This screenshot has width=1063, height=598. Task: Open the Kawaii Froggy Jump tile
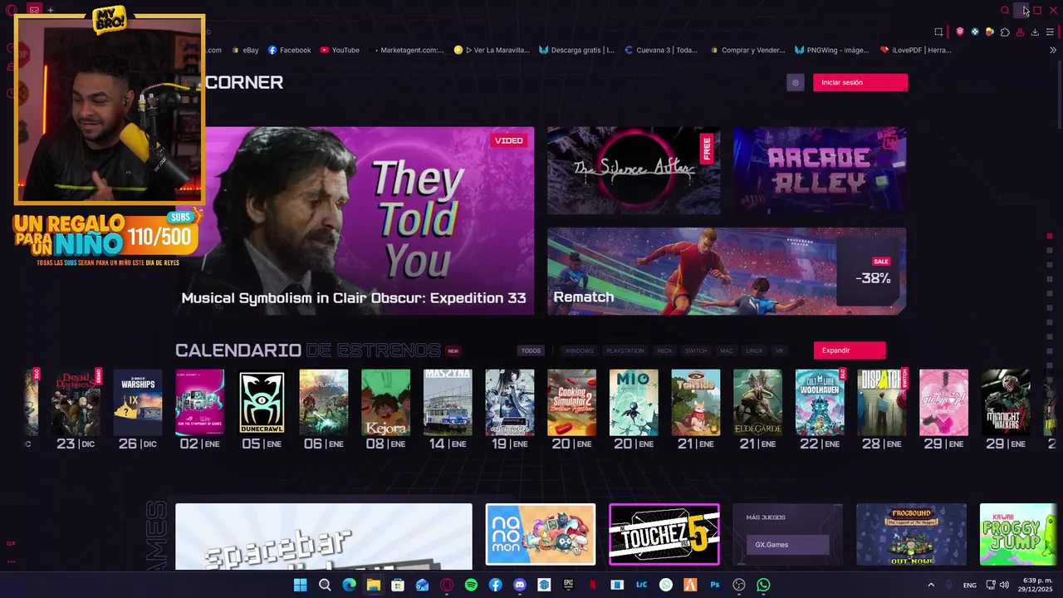tap(1018, 534)
